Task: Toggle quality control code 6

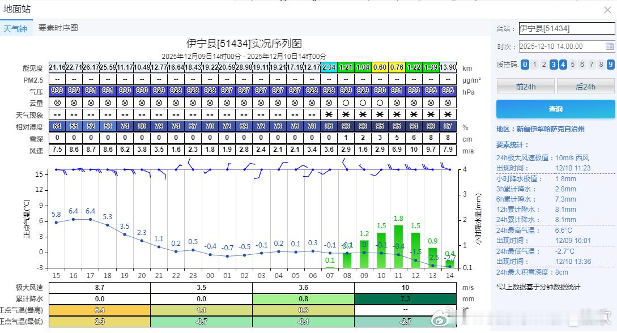Action: (582, 65)
